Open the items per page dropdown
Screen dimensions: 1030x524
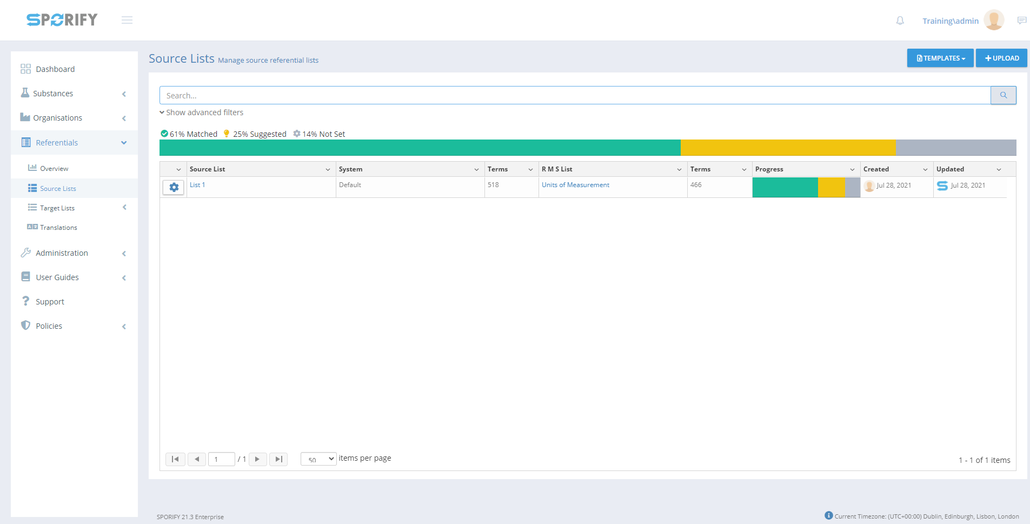pos(318,459)
